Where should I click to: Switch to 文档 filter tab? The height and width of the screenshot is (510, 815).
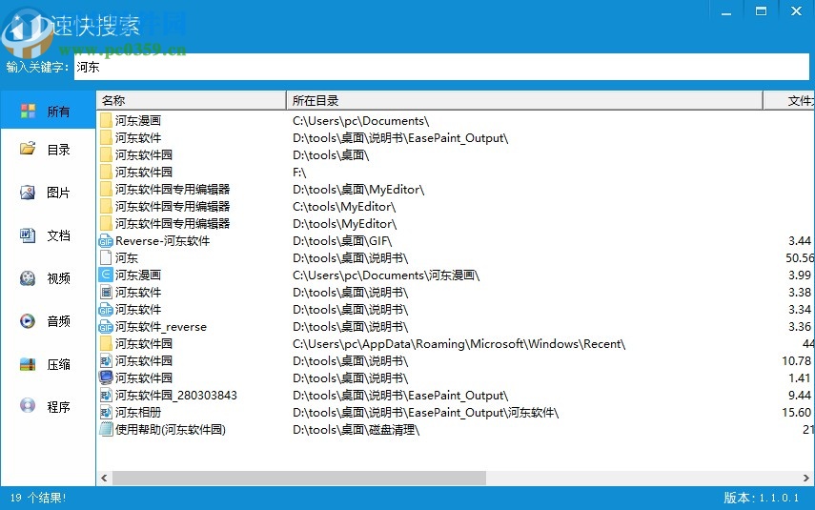pyautogui.click(x=48, y=235)
